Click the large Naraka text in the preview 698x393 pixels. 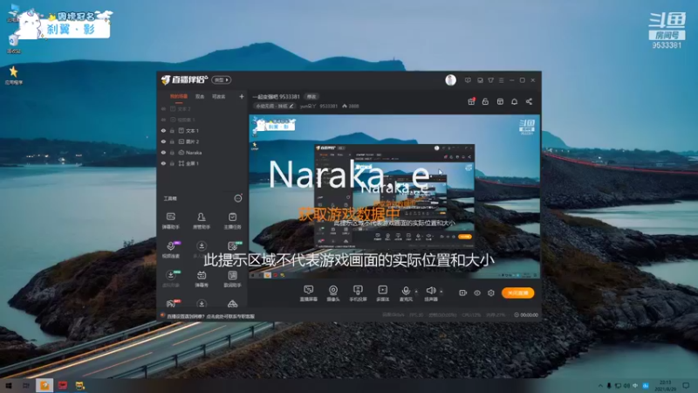pyautogui.click(x=349, y=175)
